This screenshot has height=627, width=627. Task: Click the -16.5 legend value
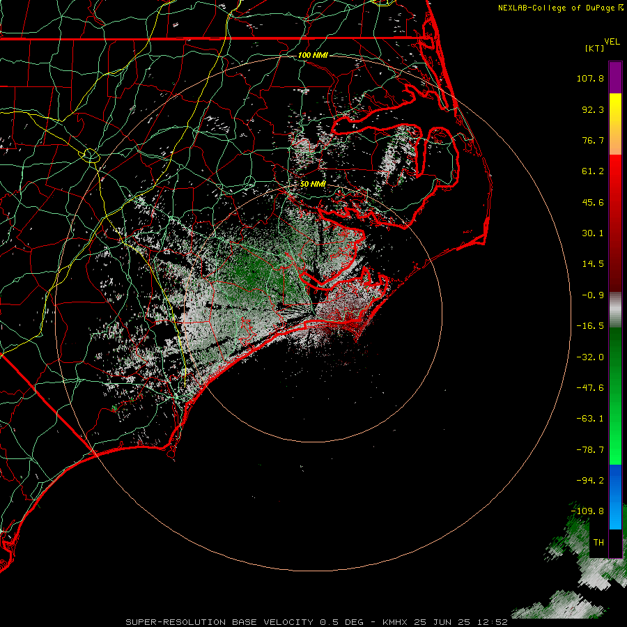tap(590, 326)
